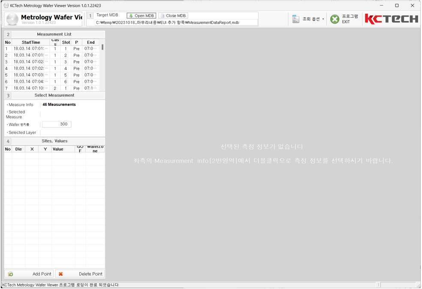
Task: Click the green Add Point icon
Action: (x=11, y=274)
